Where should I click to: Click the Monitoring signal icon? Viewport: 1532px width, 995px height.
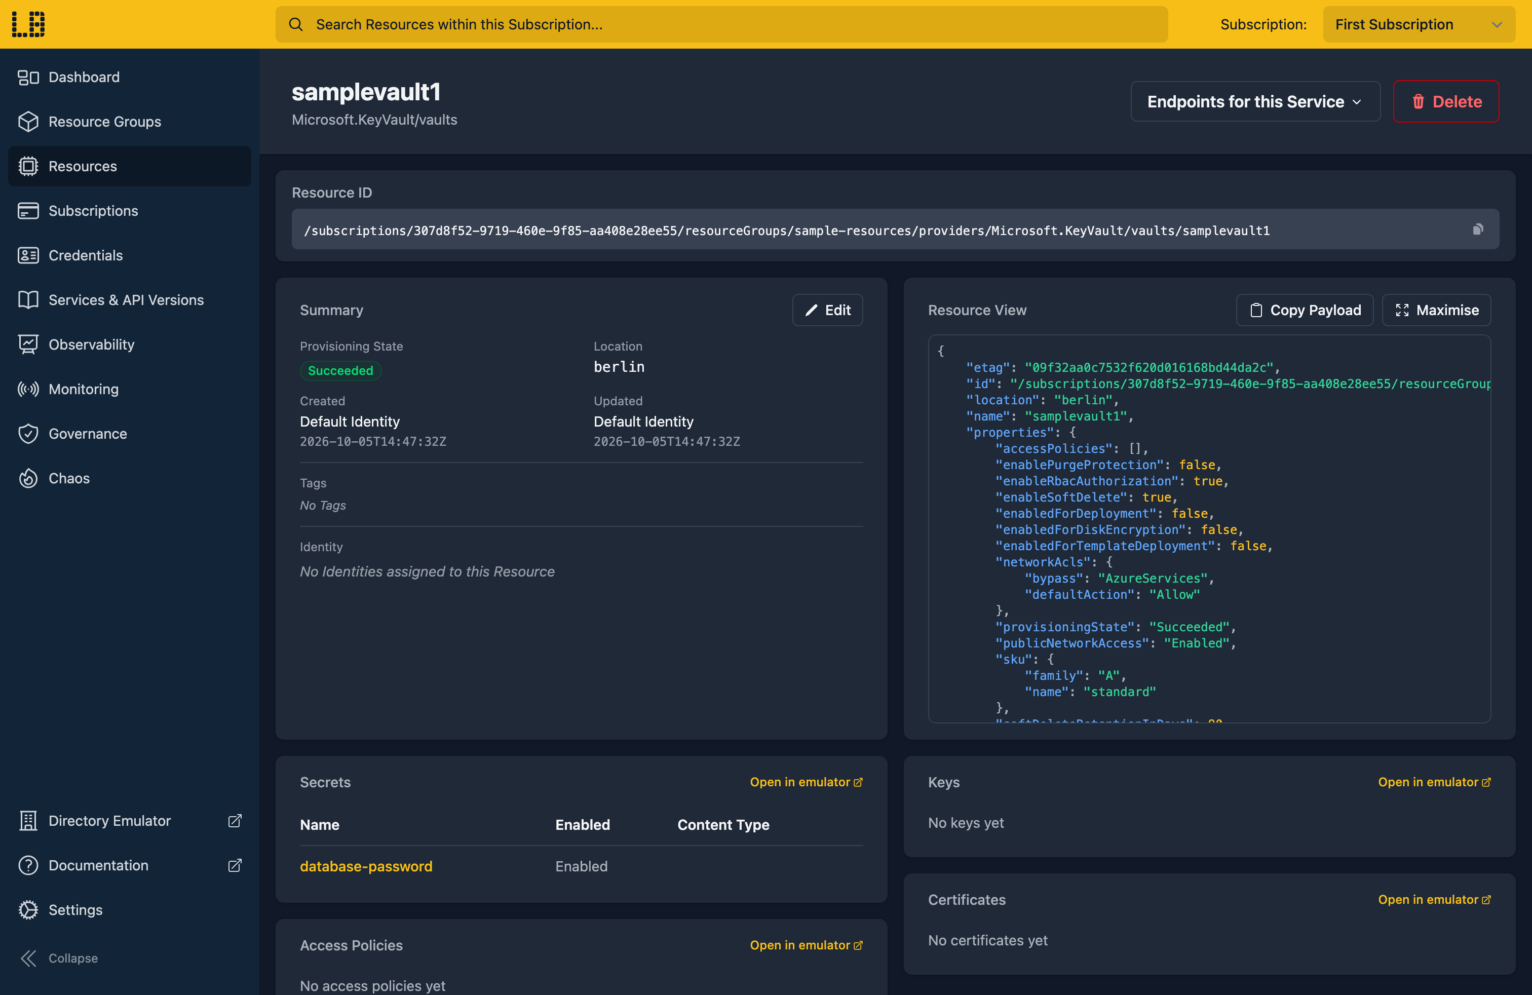coord(28,389)
